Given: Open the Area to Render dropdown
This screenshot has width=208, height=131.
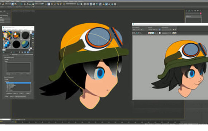Looking at the screenshot, I should pyautogui.click(x=136, y=29).
